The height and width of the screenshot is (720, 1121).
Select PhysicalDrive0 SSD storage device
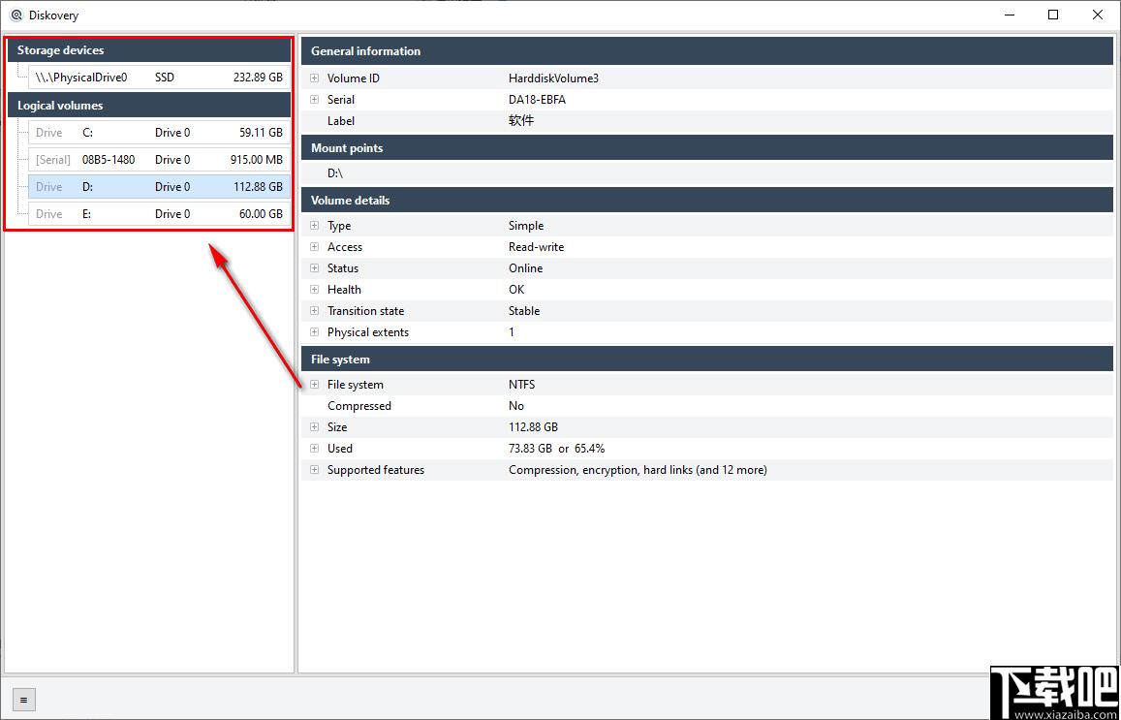(x=160, y=78)
